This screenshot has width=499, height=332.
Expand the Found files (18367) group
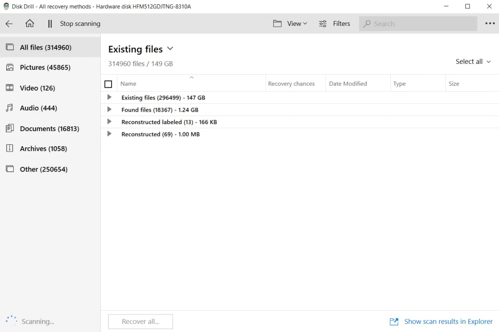[x=109, y=110]
